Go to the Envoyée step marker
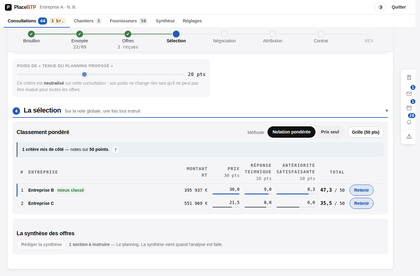Screen dimensions: 420x276 [x=80, y=34]
